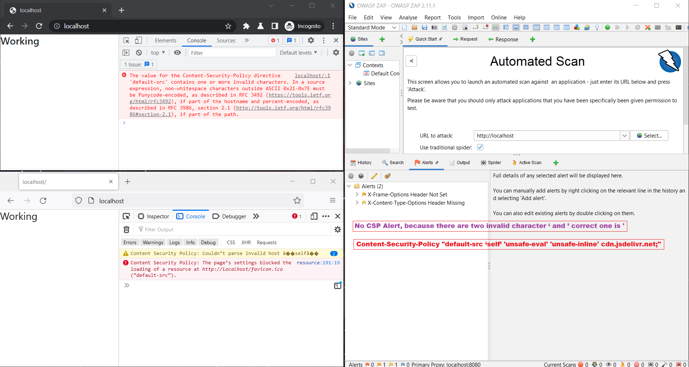689x367 pixels.
Task: Toggle Firefox CSS filter button
Action: tap(231, 242)
